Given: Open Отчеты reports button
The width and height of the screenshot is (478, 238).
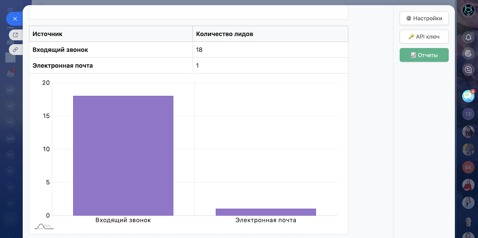Looking at the screenshot, I should point(424,55).
